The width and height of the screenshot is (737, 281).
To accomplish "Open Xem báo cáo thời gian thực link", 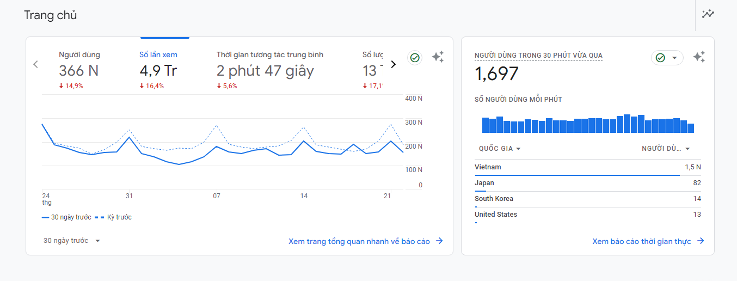I will coord(642,241).
